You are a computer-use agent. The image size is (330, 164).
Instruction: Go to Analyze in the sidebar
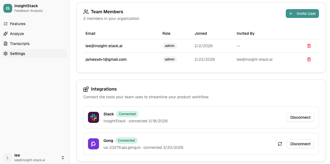(17, 34)
